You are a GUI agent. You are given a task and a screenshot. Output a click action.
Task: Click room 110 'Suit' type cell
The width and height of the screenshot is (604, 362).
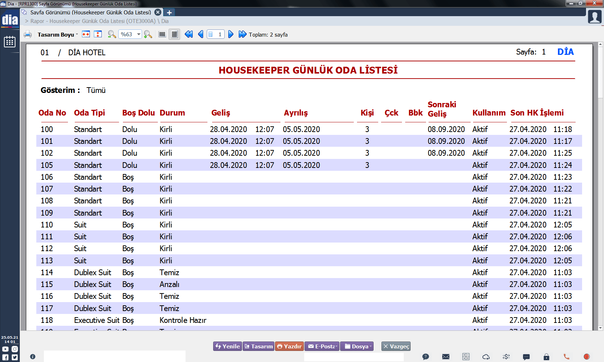pos(80,225)
